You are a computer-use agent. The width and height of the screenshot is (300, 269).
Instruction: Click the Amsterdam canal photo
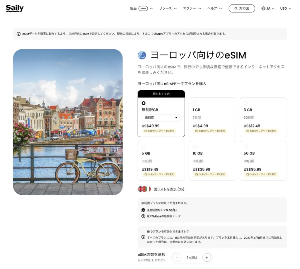click(68, 122)
